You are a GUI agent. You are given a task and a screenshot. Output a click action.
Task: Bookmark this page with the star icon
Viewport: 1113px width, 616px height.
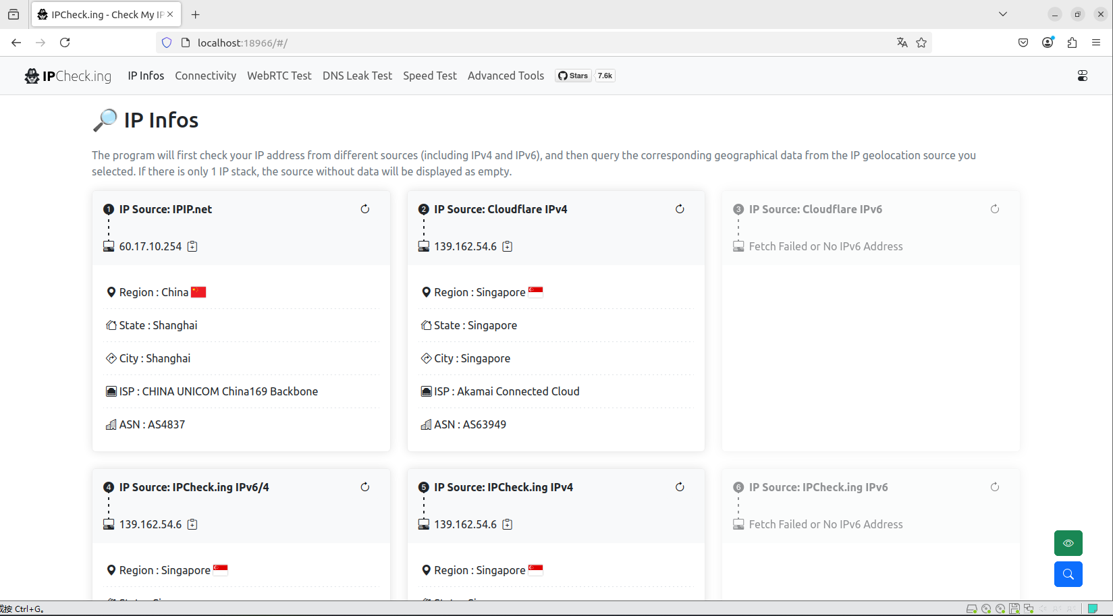(x=921, y=43)
